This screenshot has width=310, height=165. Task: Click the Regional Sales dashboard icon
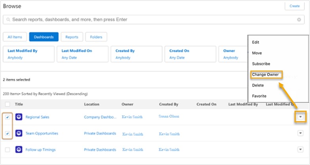(x=19, y=117)
